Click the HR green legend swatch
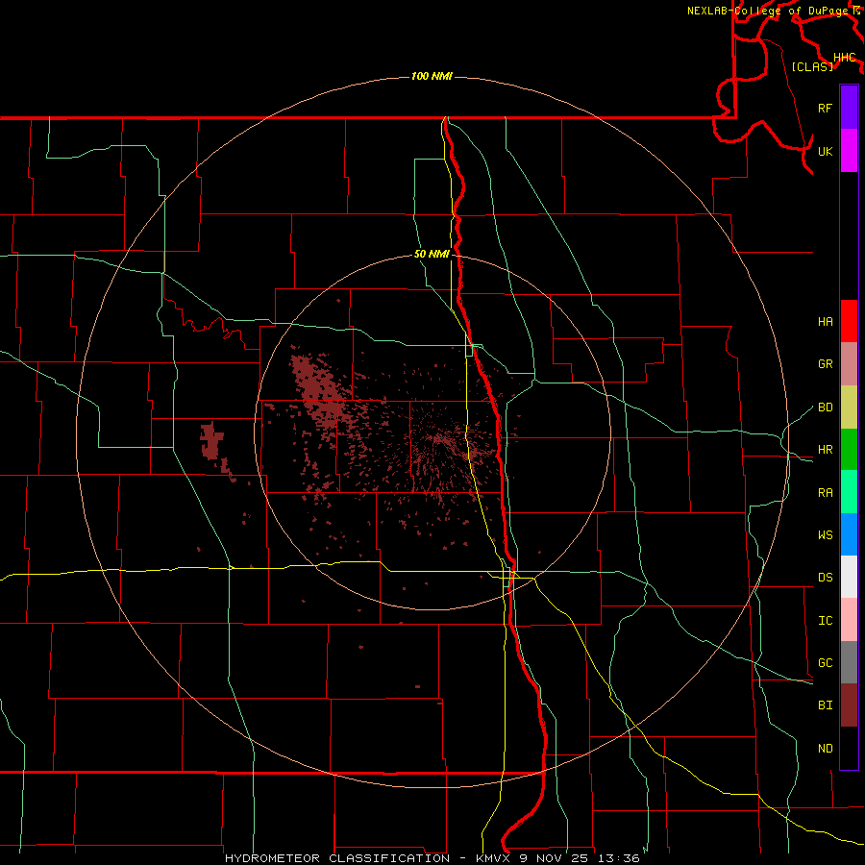 click(849, 449)
